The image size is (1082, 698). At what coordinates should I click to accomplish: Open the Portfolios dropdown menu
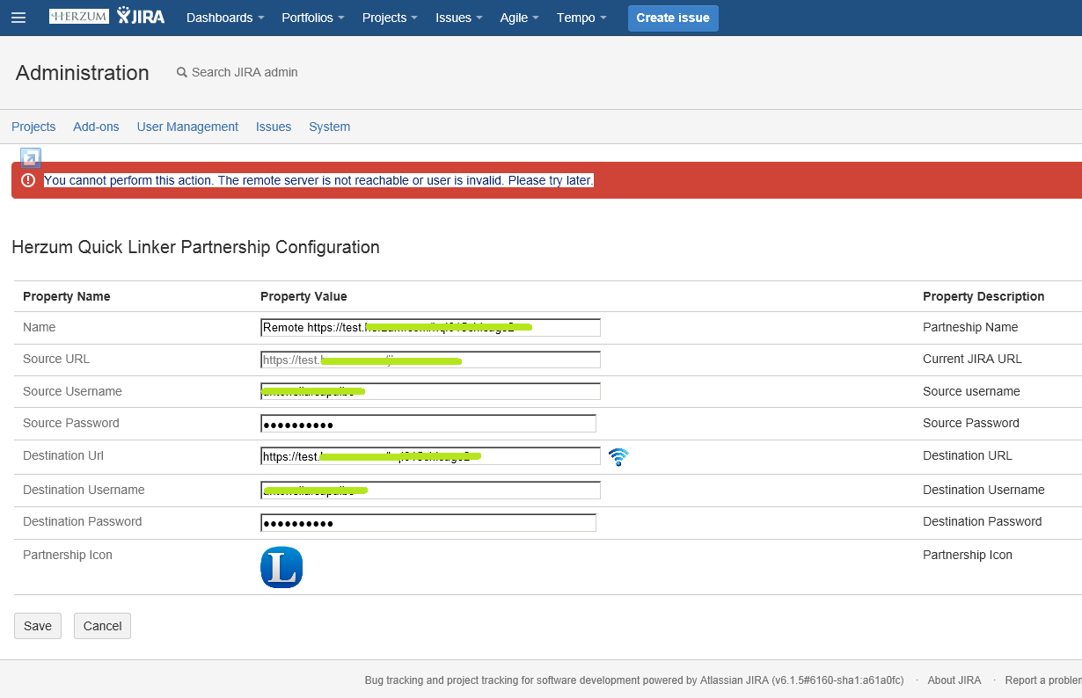(x=312, y=18)
